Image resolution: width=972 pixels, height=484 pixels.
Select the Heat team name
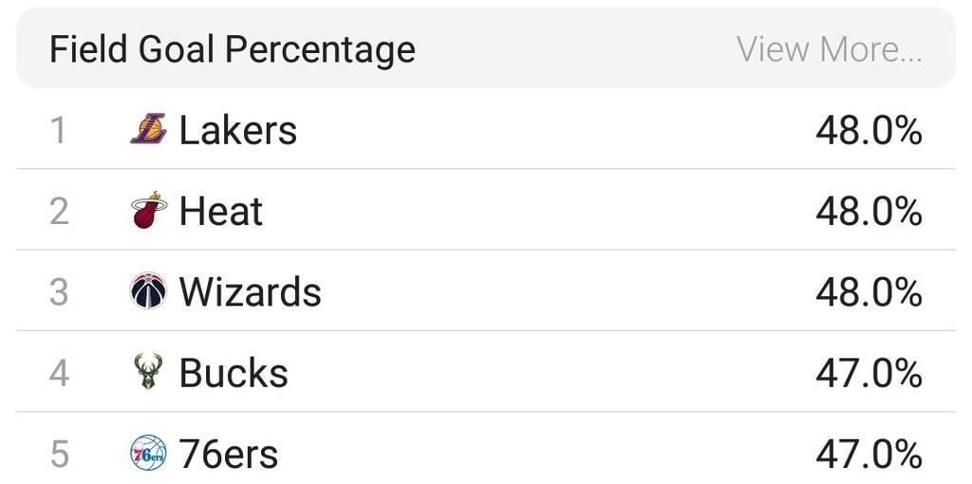click(x=220, y=211)
